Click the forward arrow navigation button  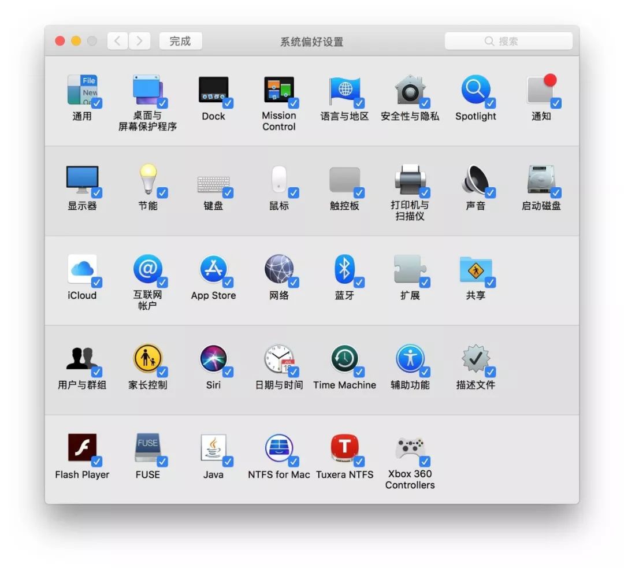(139, 41)
